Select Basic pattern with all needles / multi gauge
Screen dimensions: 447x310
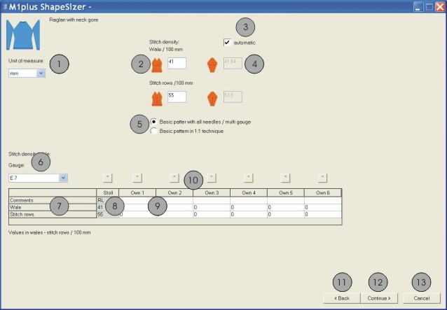coord(155,122)
